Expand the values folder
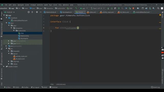The height and width of the screenshot is (92, 164). point(9,64)
